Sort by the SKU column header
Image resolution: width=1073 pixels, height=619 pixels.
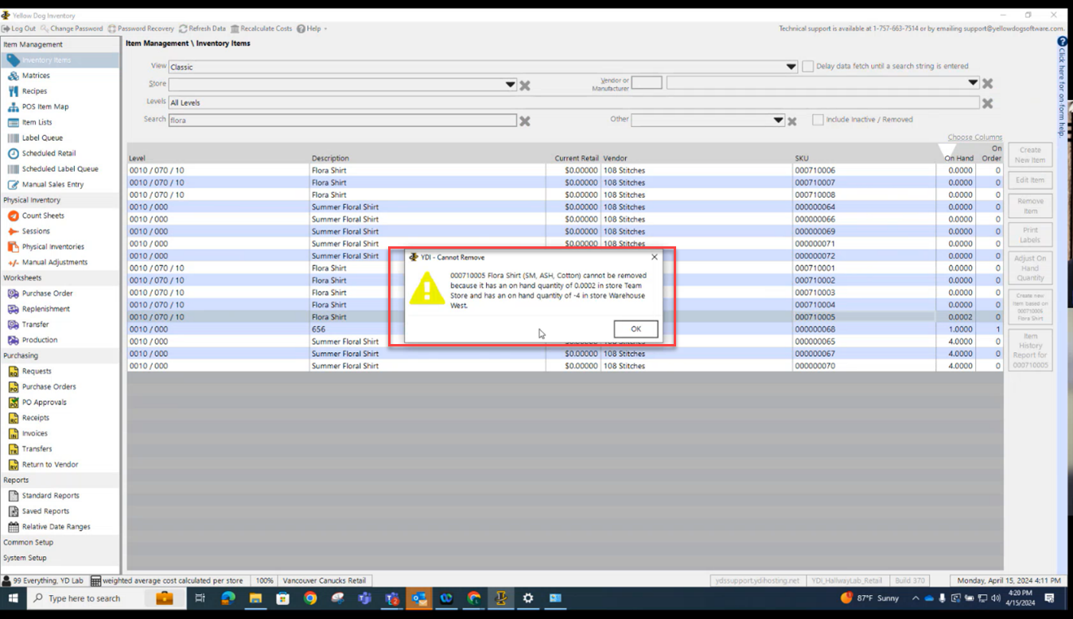(802, 158)
